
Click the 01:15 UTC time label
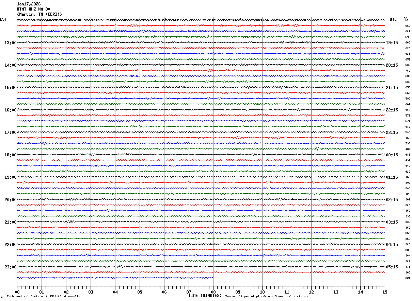tap(392, 177)
